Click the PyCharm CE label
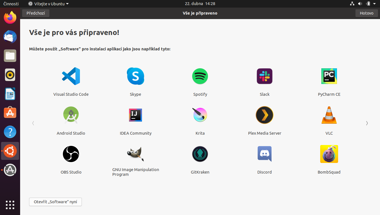Viewport: 380px width, 215px height. [329, 94]
